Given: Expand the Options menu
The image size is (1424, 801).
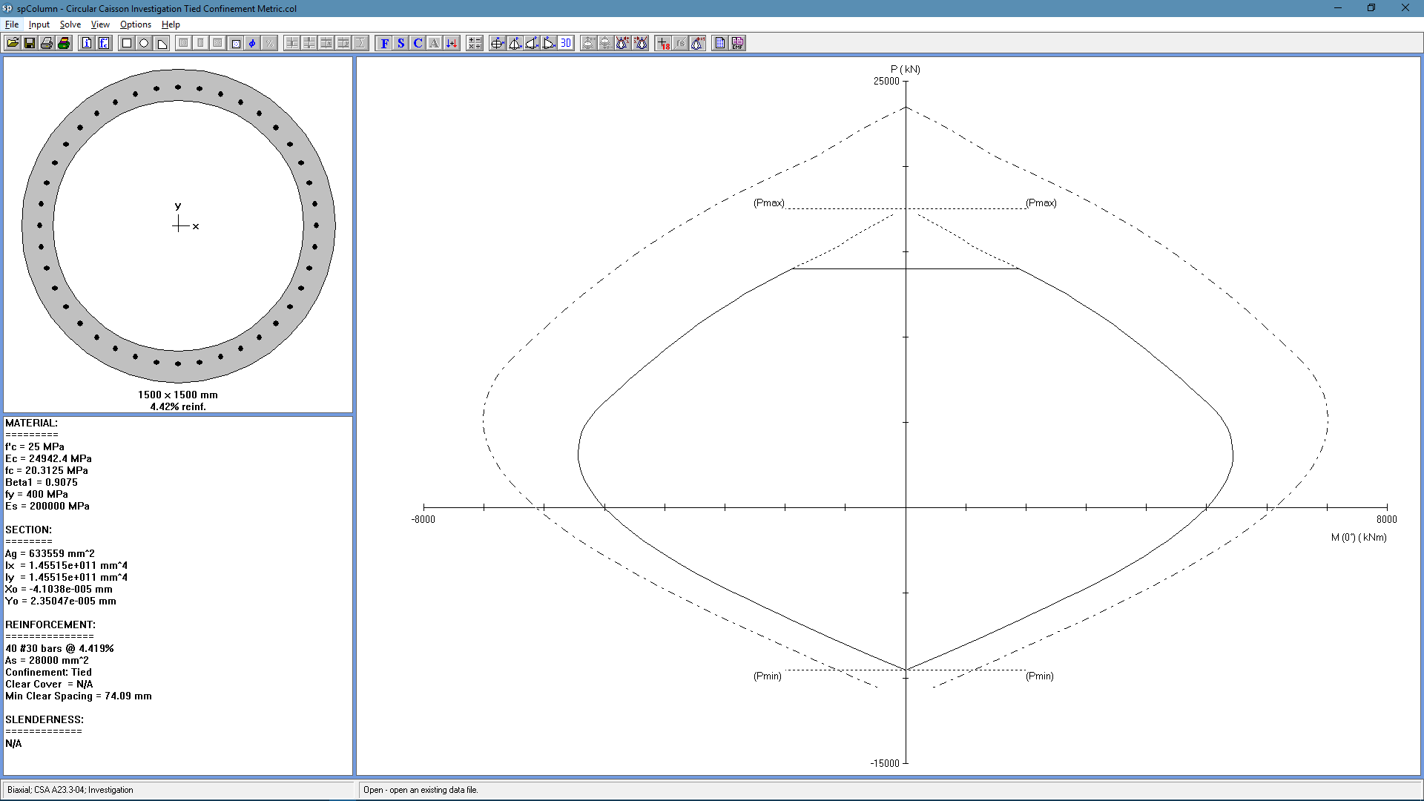Looking at the screenshot, I should tap(135, 24).
